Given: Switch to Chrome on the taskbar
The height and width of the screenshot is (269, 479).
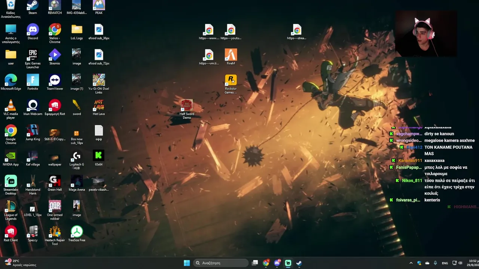Looking at the screenshot, I should click(266, 263).
